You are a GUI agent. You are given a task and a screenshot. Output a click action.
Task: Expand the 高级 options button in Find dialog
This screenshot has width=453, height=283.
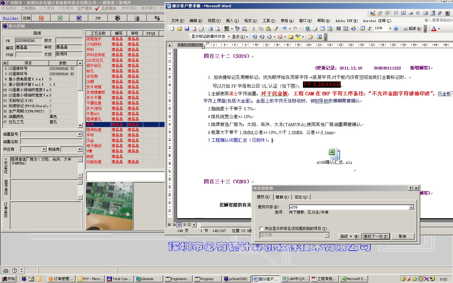[349, 236]
